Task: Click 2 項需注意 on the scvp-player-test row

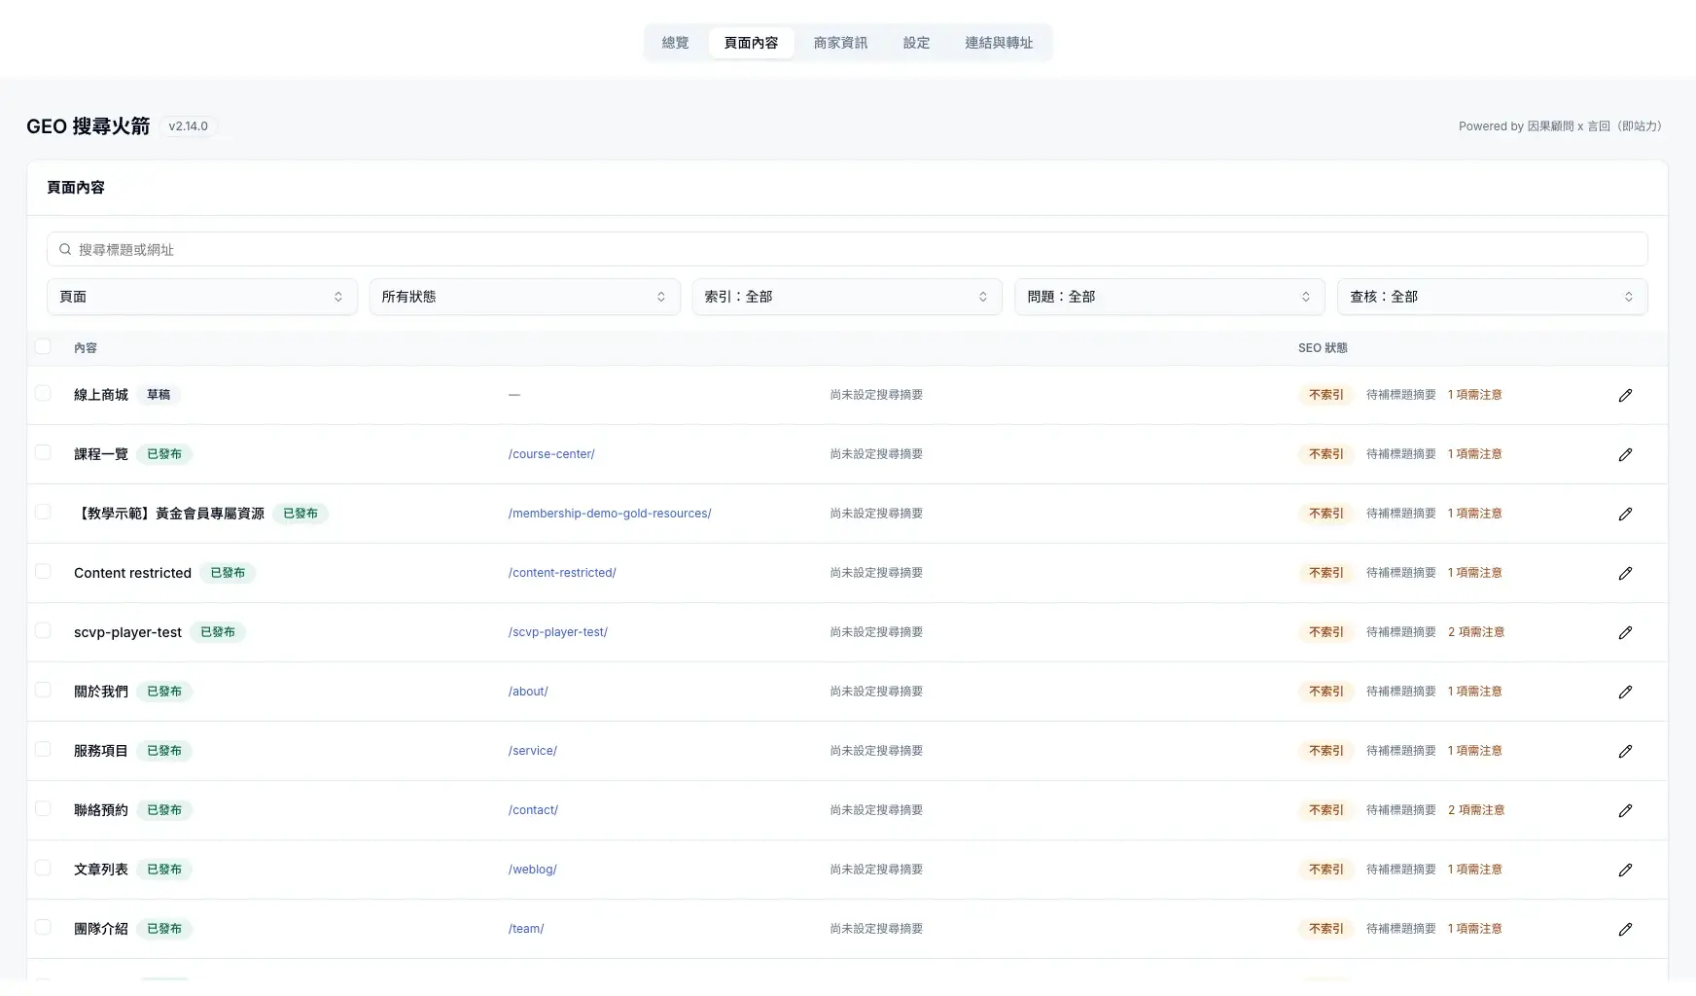Action: [1476, 632]
